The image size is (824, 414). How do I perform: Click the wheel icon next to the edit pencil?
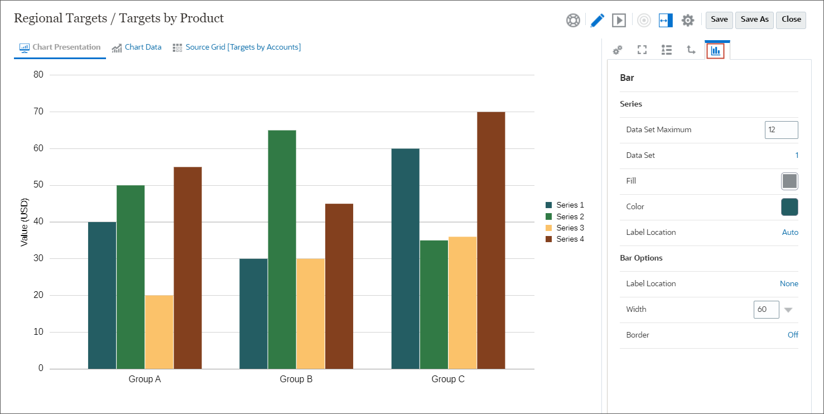573,20
